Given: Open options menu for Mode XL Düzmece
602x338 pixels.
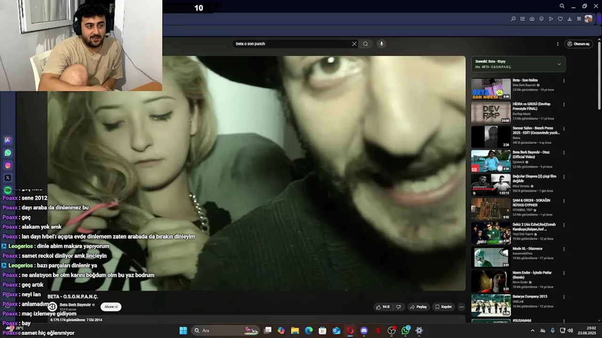Looking at the screenshot, I should 564,249.
